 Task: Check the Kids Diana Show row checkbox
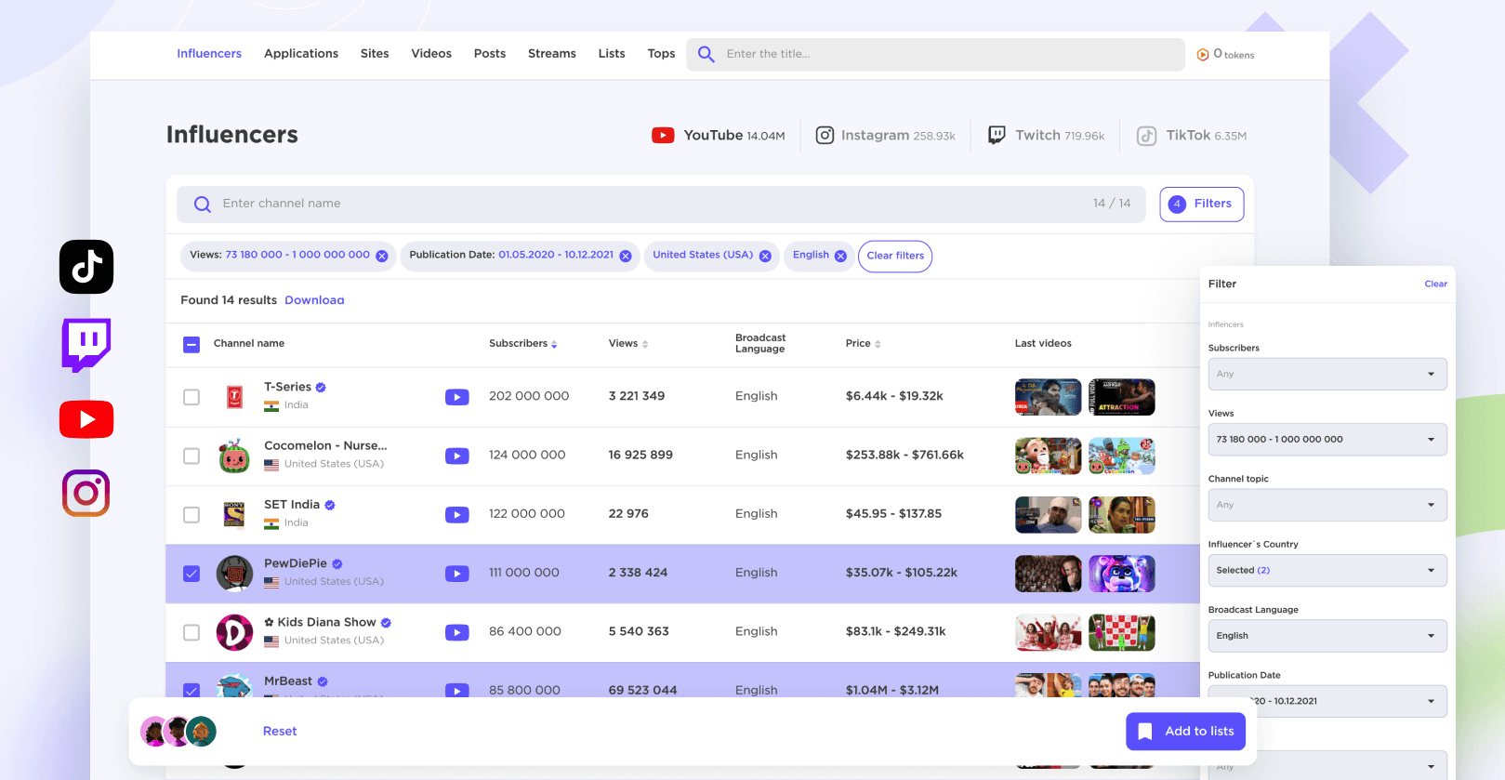coord(191,632)
